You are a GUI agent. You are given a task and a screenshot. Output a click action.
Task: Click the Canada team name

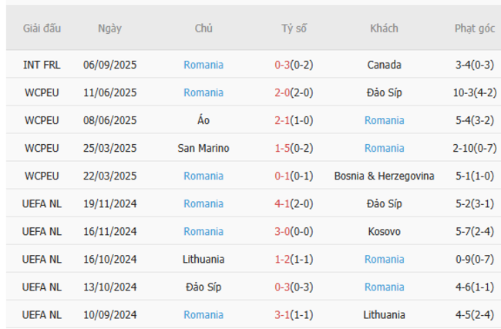click(384, 65)
